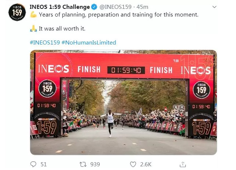Like the tweet with the heart icon

(133, 164)
